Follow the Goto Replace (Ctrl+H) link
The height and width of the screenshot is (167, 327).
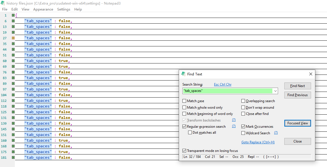(258, 142)
